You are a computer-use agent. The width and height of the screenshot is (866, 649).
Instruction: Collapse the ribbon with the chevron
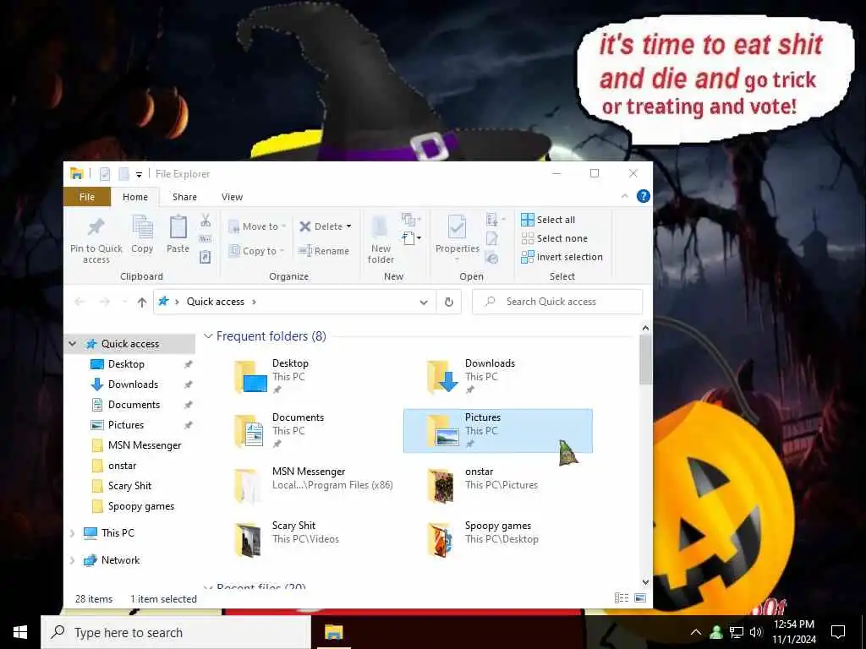pos(625,196)
